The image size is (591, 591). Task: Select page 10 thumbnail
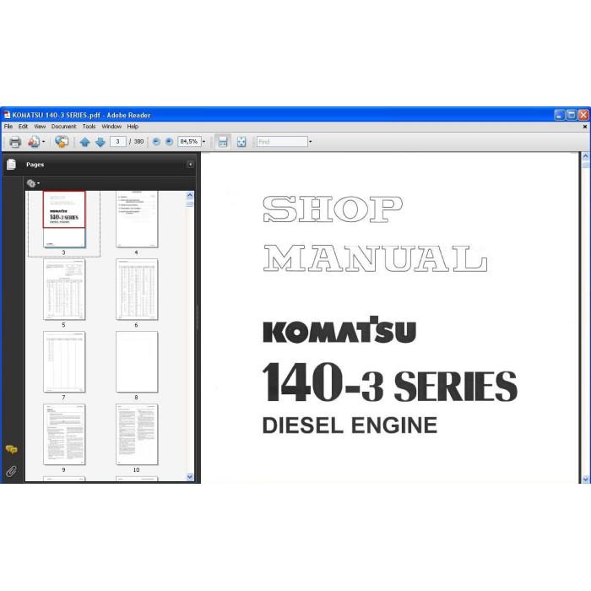click(137, 434)
